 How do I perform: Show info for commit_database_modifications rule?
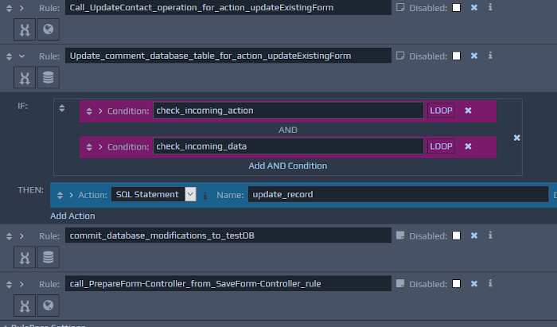tap(490, 235)
